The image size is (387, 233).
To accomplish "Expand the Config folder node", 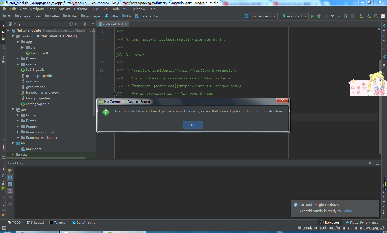I will 18,115.
